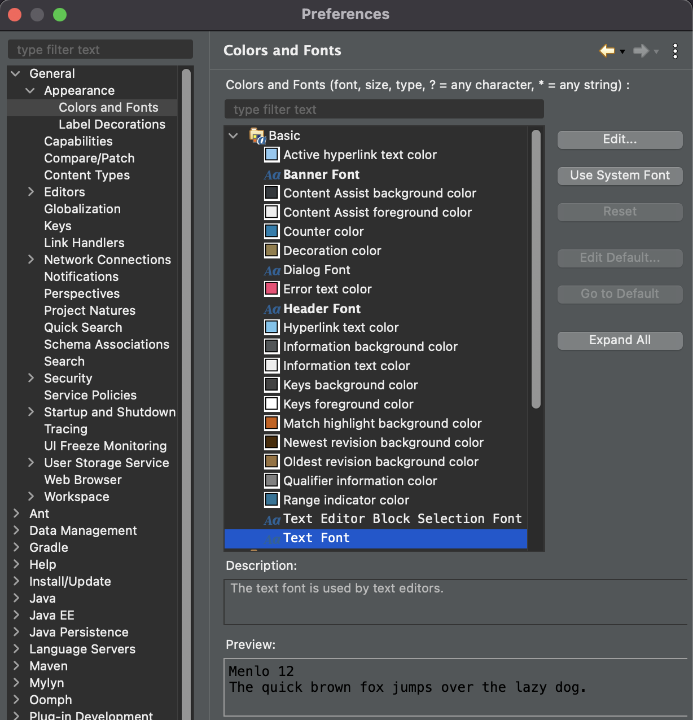Select Quick Search in the tree

[x=83, y=327]
